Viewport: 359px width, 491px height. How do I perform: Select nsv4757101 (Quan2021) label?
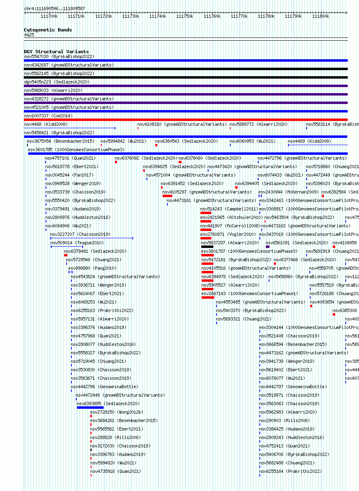(70, 158)
